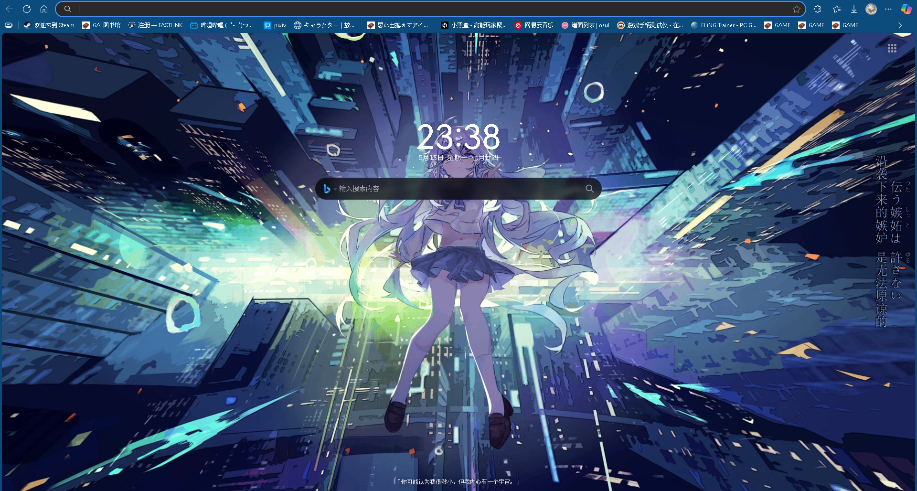Image resolution: width=917 pixels, height=491 pixels.
Task: Add page to favorites with star icon
Action: click(796, 9)
